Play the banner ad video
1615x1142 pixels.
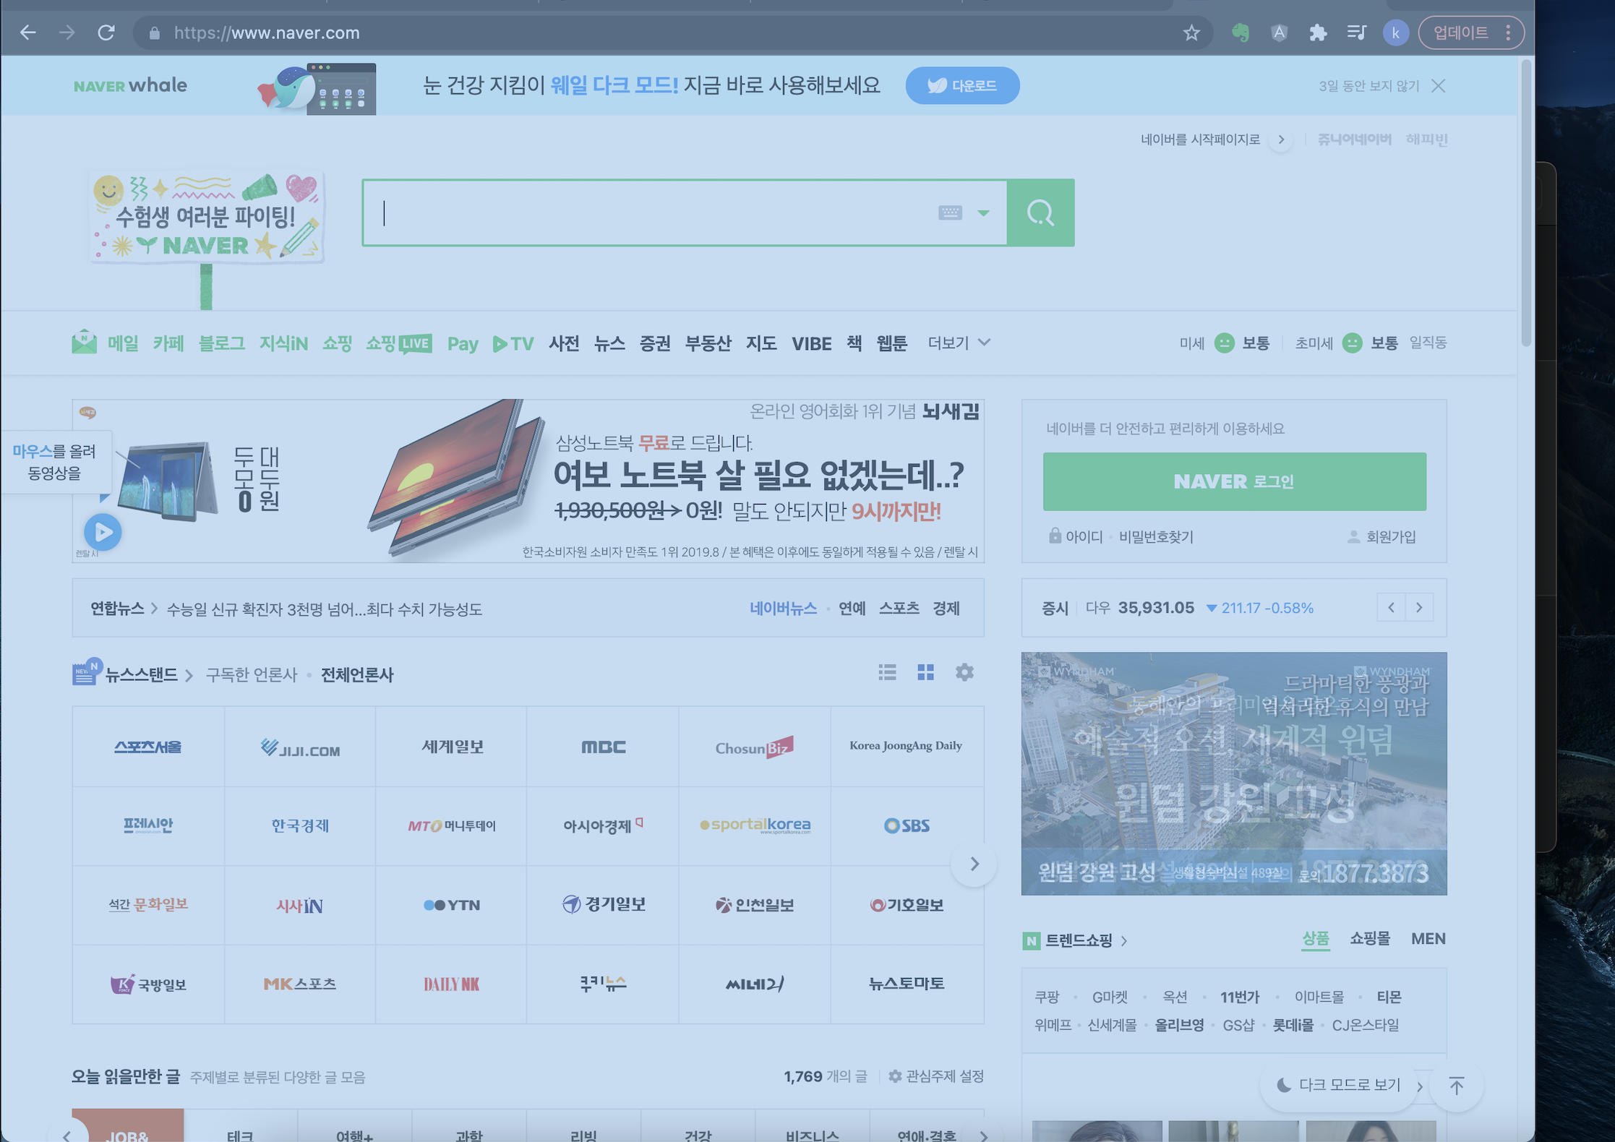[x=103, y=533]
